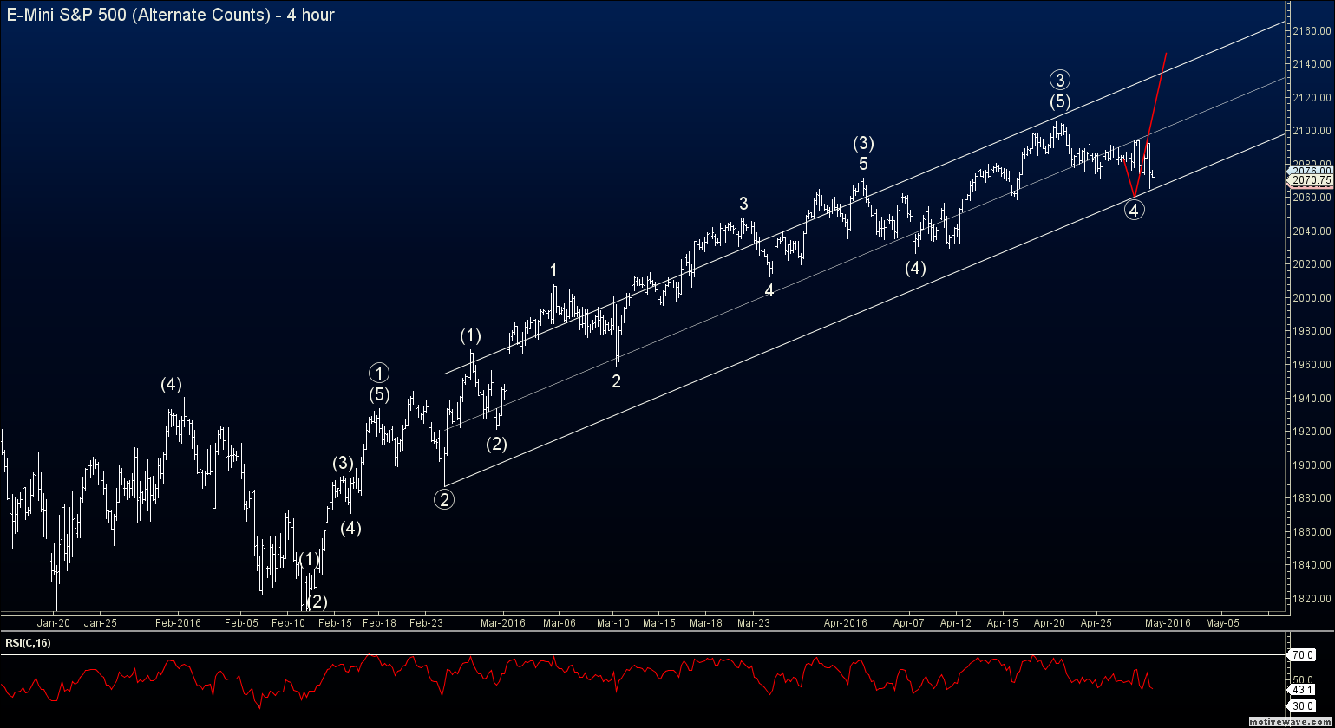The image size is (1335, 728).
Task: Select the uncircled minor wave 3 label
Action: (x=743, y=204)
